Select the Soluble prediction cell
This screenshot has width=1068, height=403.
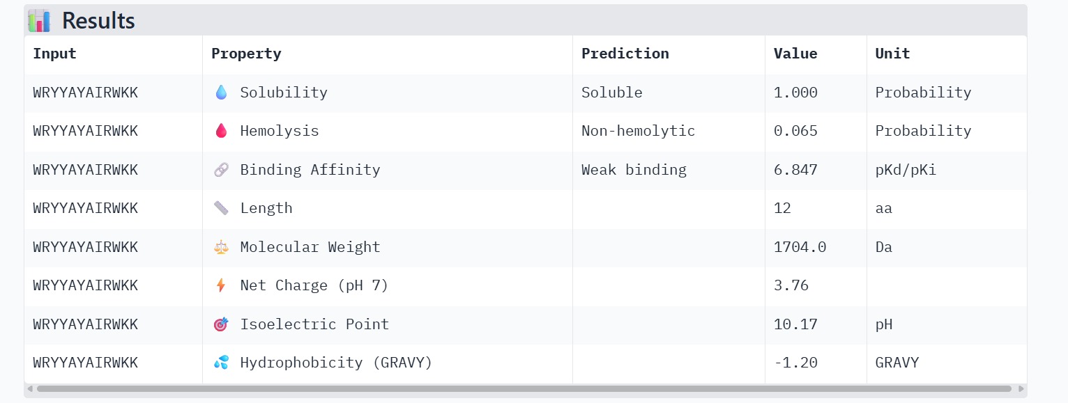click(611, 93)
